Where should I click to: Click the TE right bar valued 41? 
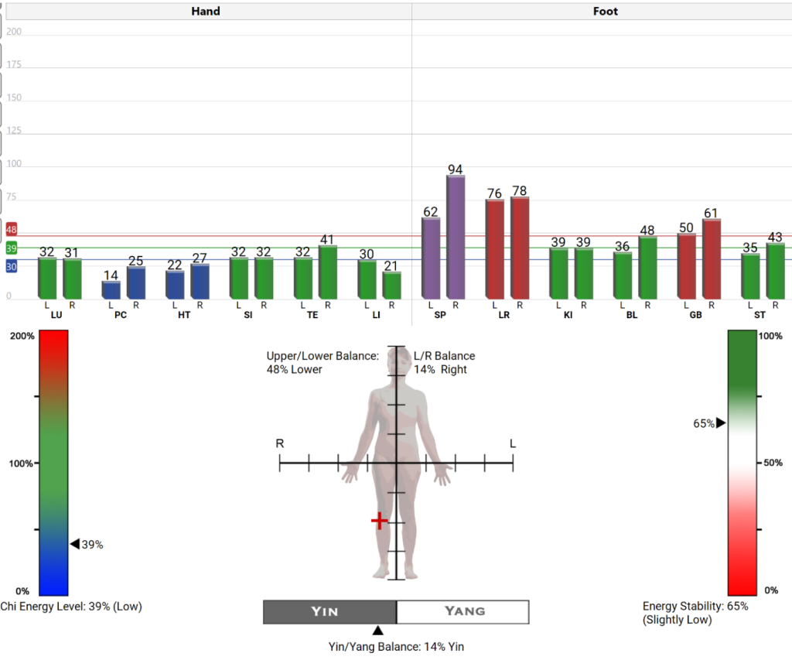point(328,272)
